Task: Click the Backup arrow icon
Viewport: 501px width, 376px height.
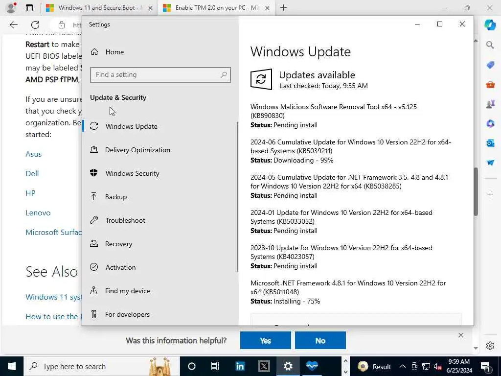Action: click(x=93, y=196)
